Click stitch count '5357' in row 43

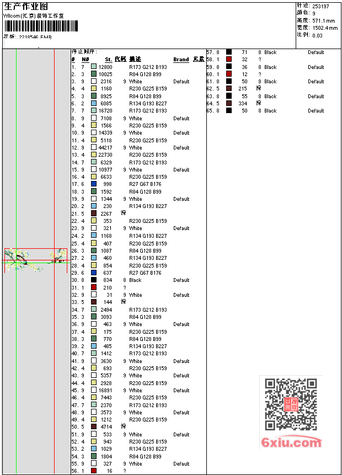(x=106, y=375)
